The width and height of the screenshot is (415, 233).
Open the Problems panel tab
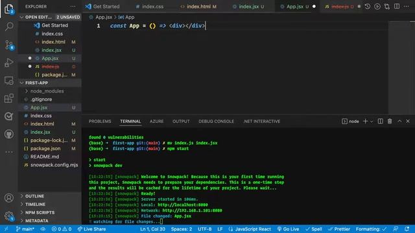pos(100,121)
